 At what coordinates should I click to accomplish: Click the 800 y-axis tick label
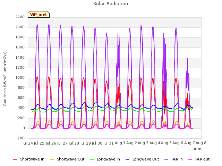coord(21,87)
